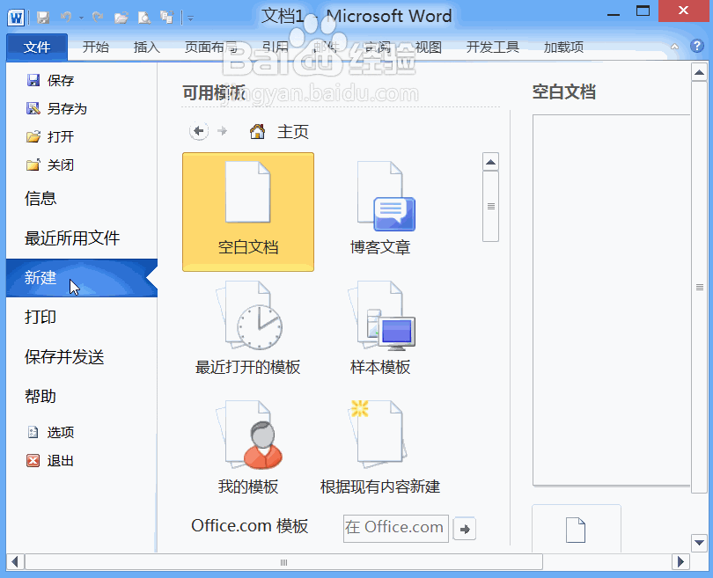Select the 空白文档 blank document template
This screenshot has height=578, width=713.
pos(248,212)
